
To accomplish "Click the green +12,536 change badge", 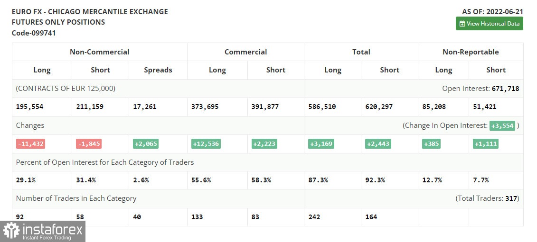I will coord(207,143).
